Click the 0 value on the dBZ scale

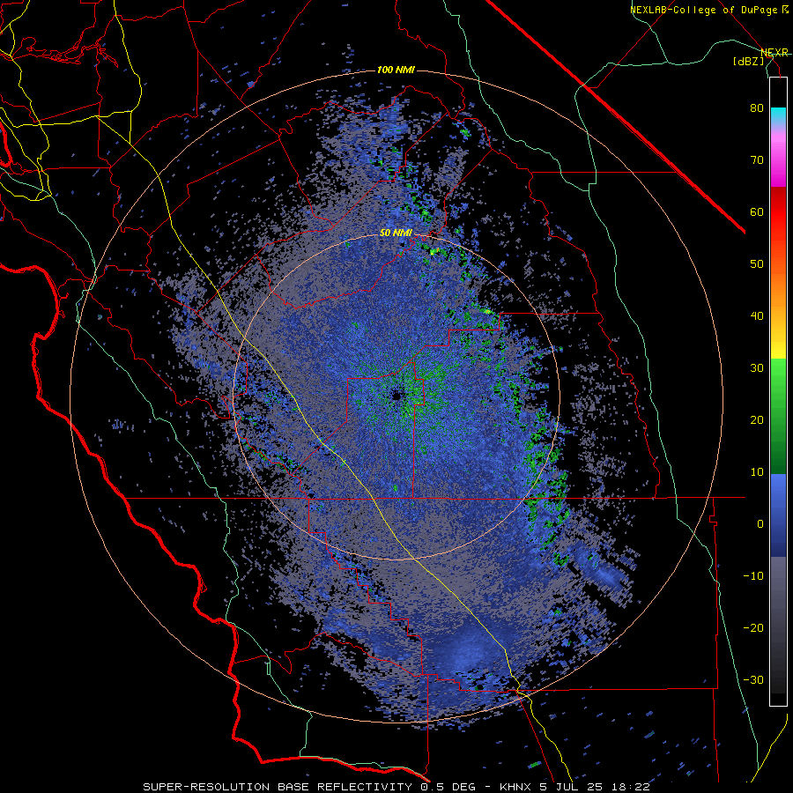[x=760, y=524]
